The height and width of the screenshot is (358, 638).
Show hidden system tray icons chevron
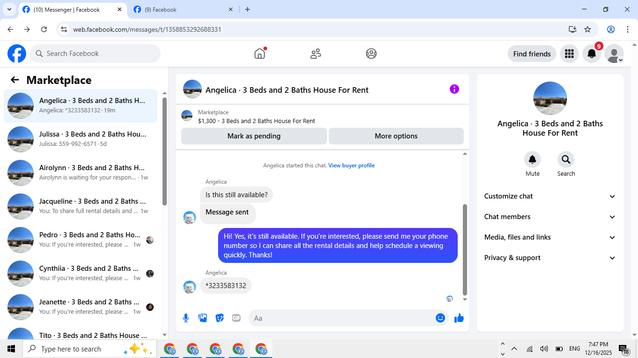[514, 349]
